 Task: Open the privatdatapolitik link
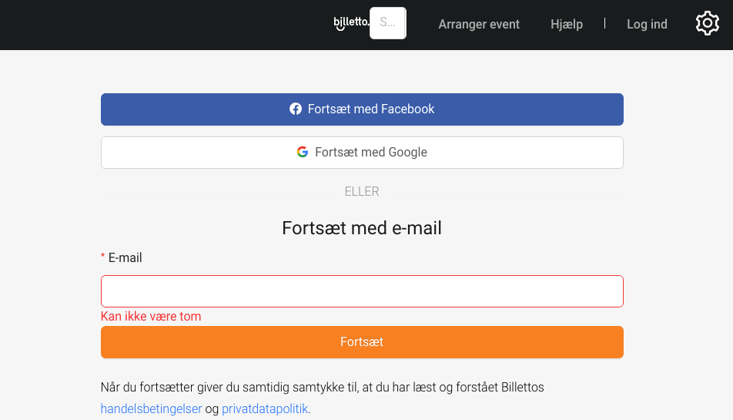point(265,408)
